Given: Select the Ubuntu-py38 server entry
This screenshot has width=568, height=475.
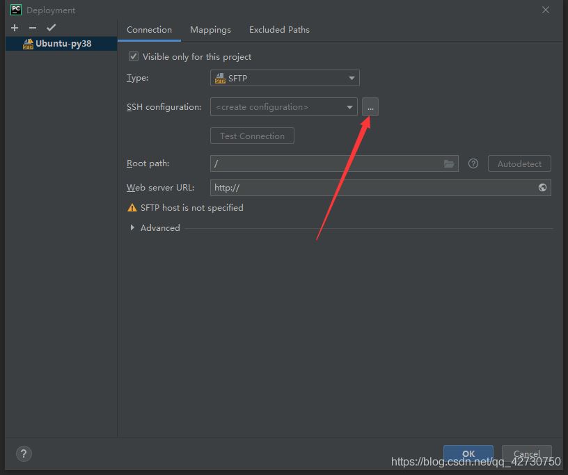Looking at the screenshot, I should click(61, 44).
